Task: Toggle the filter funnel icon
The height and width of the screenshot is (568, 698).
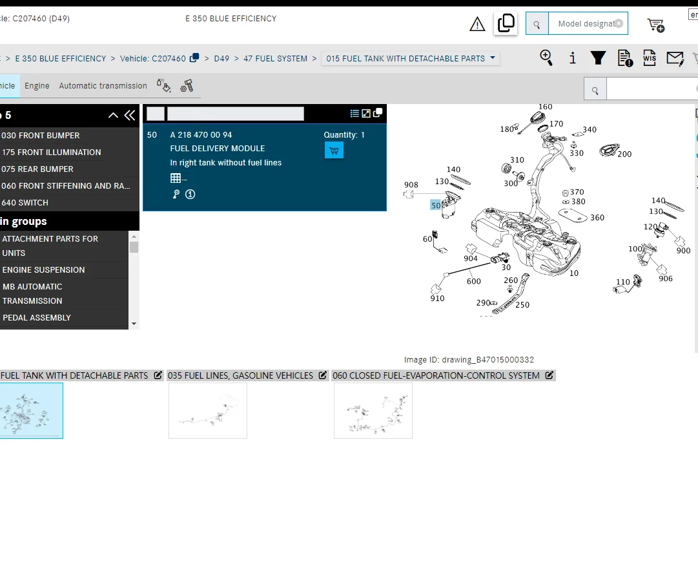Action: click(x=598, y=58)
